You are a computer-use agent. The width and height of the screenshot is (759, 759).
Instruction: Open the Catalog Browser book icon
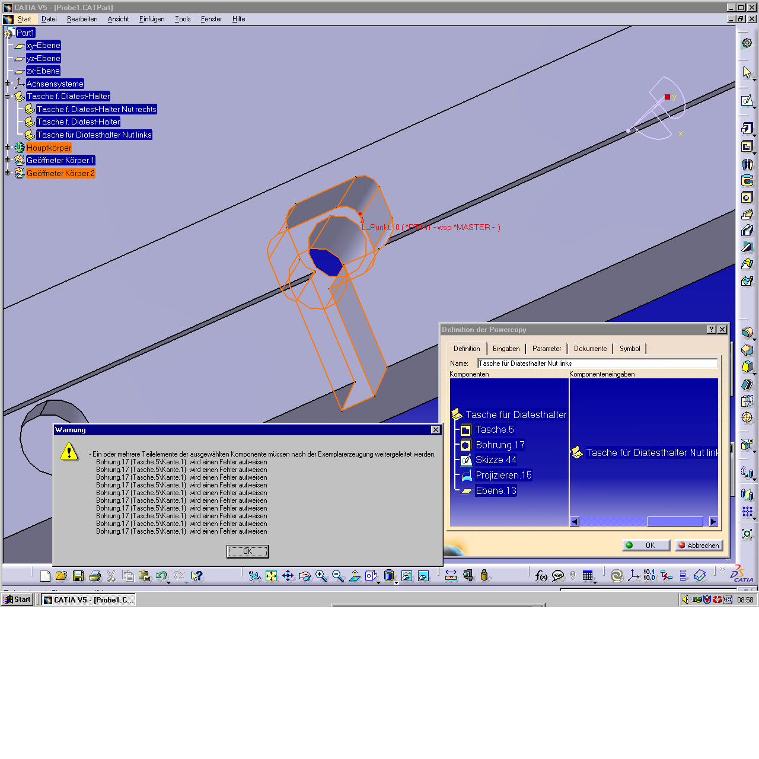pyautogui.click(x=700, y=576)
